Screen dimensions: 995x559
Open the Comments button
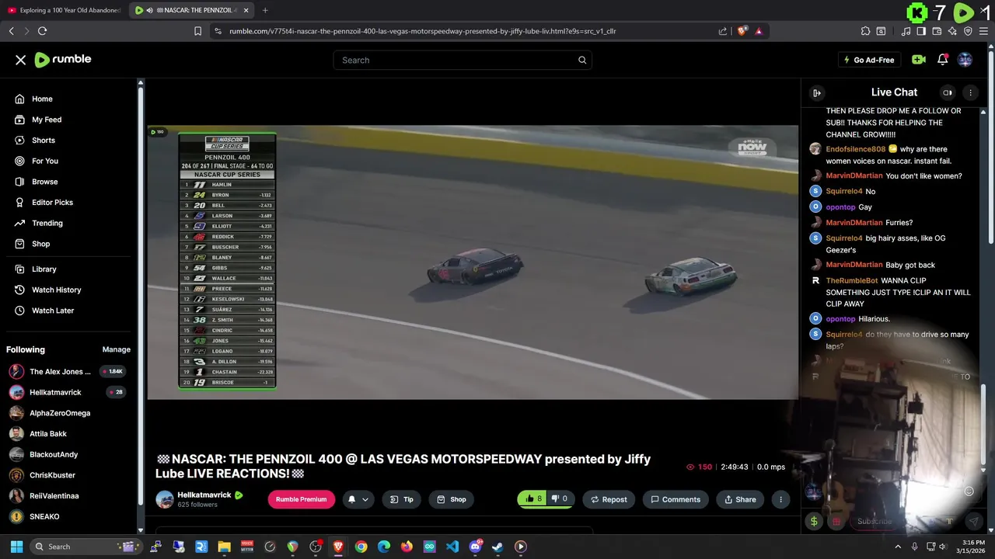pos(676,499)
